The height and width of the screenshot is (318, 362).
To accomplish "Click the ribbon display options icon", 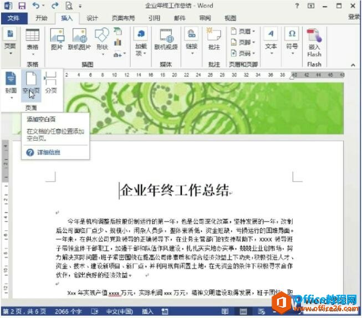I will pos(311,6).
